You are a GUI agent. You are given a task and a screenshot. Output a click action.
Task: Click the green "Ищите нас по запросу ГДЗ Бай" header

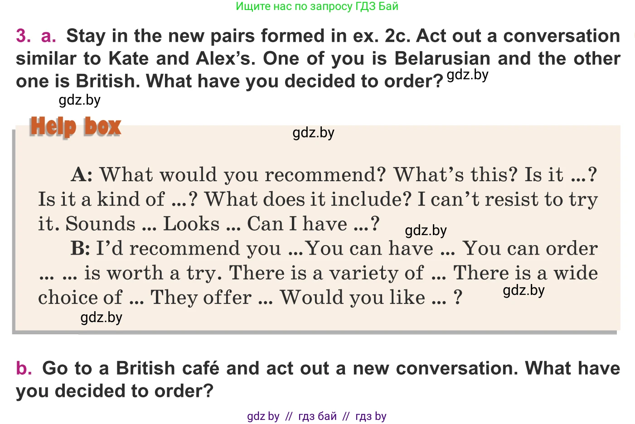click(317, 6)
